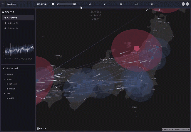Click the 需要予測 chart icon
Image resolution: width=191 pixels, height=132 pixels.
4,75
